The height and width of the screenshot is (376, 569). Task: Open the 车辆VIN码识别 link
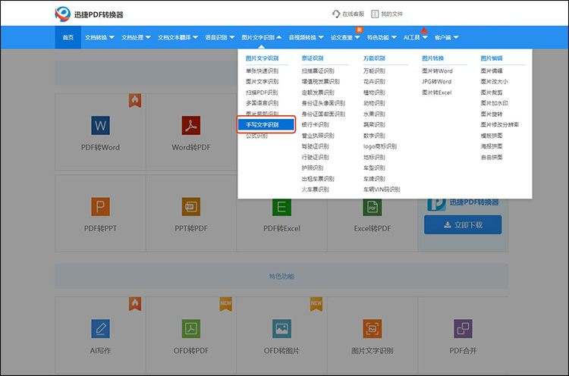coord(381,190)
